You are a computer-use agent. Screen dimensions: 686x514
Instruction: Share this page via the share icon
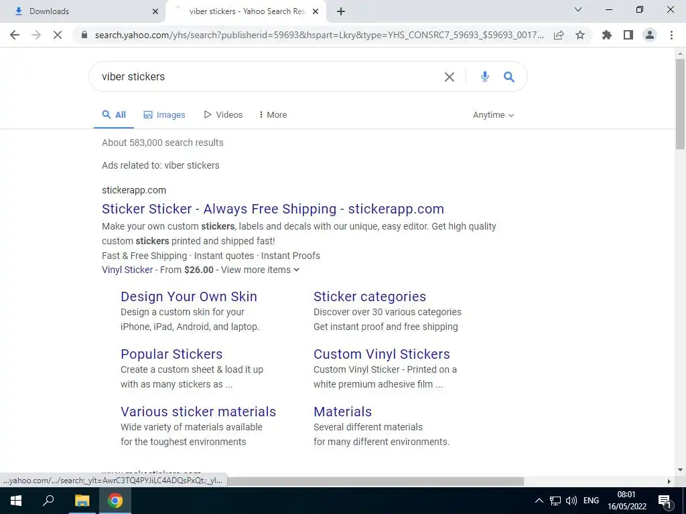click(x=559, y=35)
